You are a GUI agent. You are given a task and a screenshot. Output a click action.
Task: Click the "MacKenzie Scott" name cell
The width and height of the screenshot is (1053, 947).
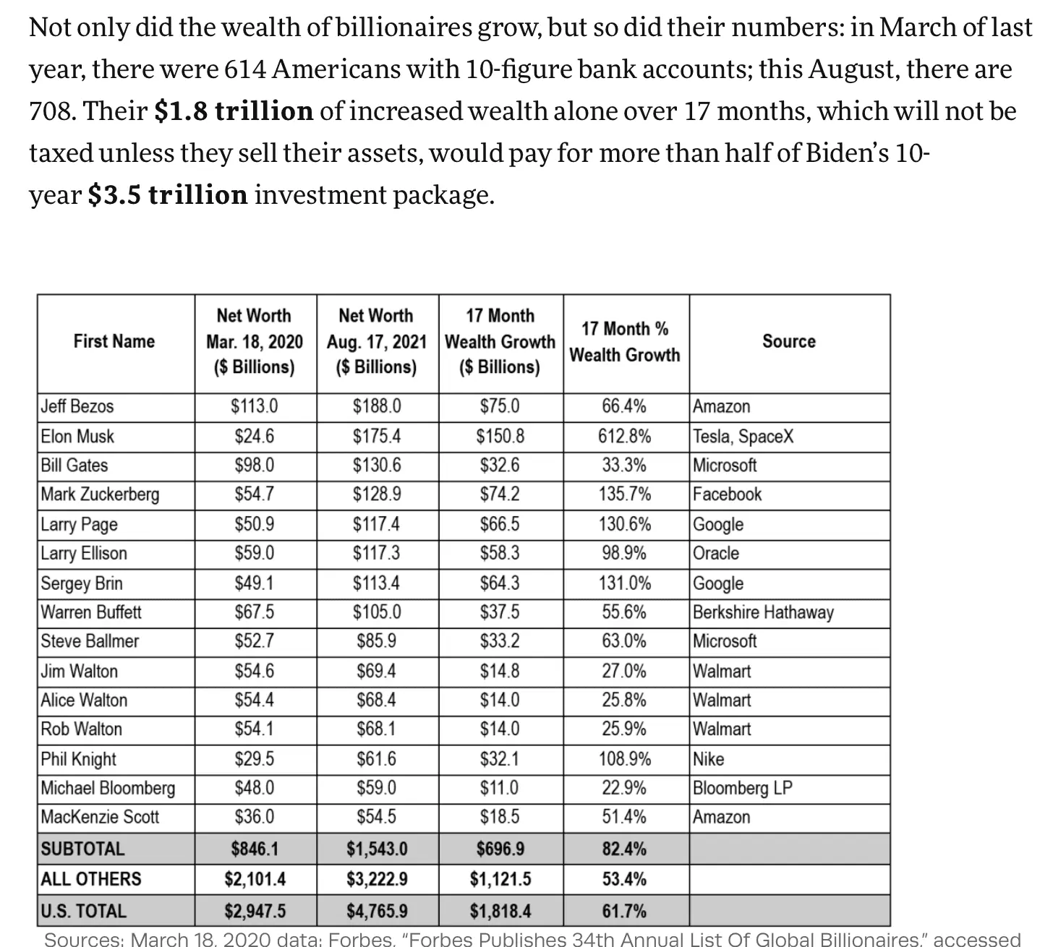[100, 817]
